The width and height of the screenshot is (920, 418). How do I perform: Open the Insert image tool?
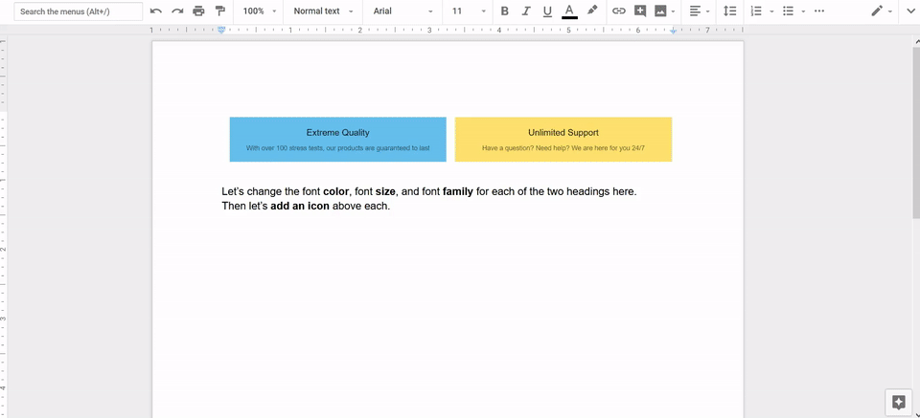click(660, 11)
